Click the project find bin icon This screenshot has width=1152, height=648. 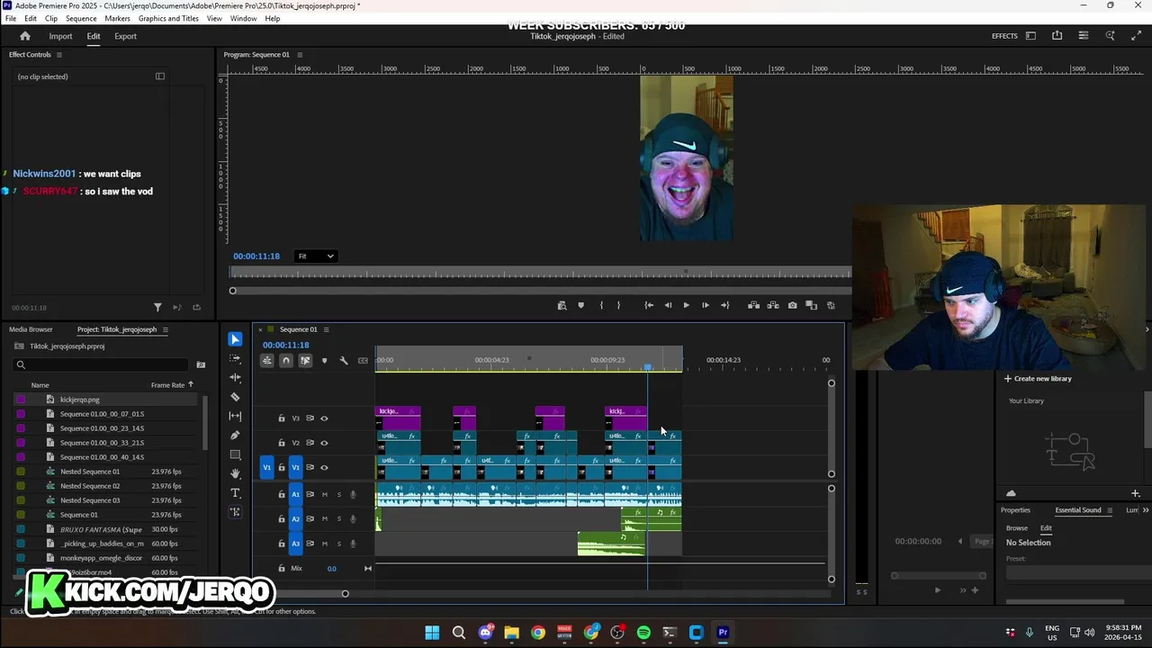(201, 364)
